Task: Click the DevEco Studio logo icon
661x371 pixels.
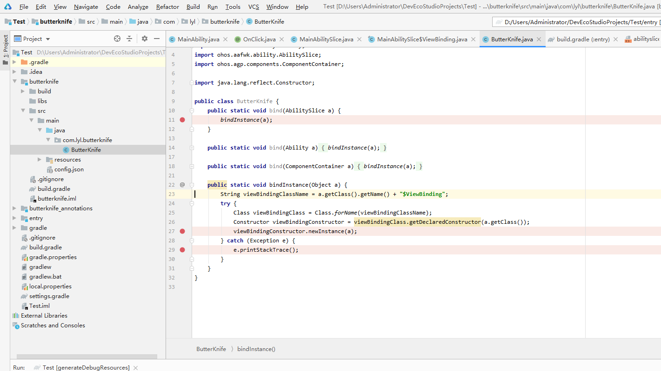Action: coord(8,7)
